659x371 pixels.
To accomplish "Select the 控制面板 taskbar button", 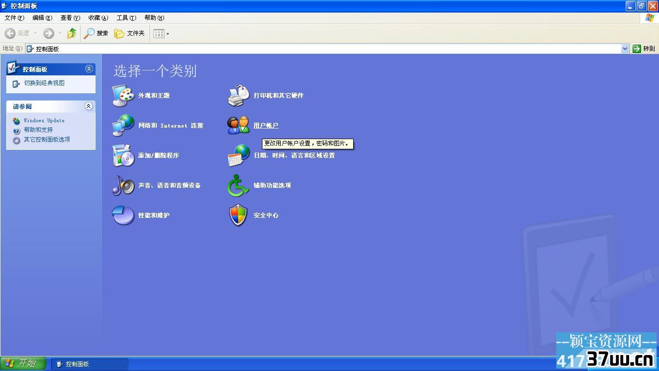I will 90,364.
